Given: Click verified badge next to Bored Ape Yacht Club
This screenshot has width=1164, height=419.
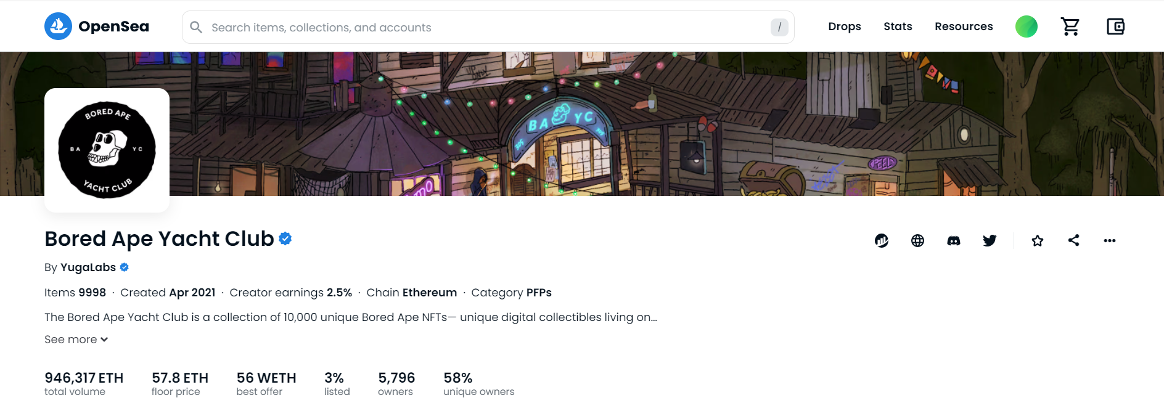Looking at the screenshot, I should (285, 238).
